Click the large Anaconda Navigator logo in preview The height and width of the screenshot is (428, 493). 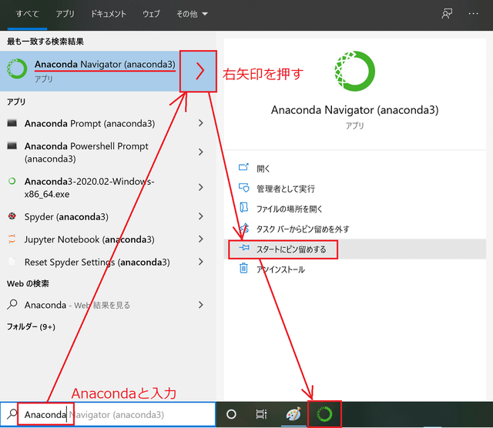coord(354,71)
